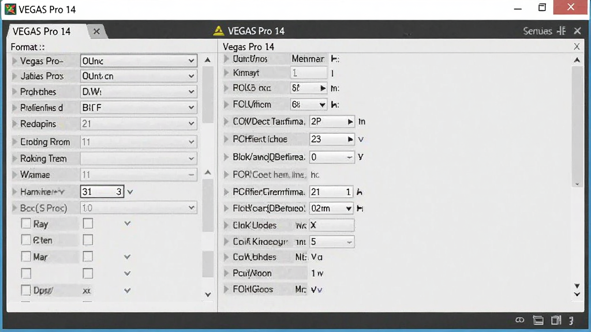Click the last icon in the status bar
This screenshot has height=332, width=591.
tap(571, 320)
